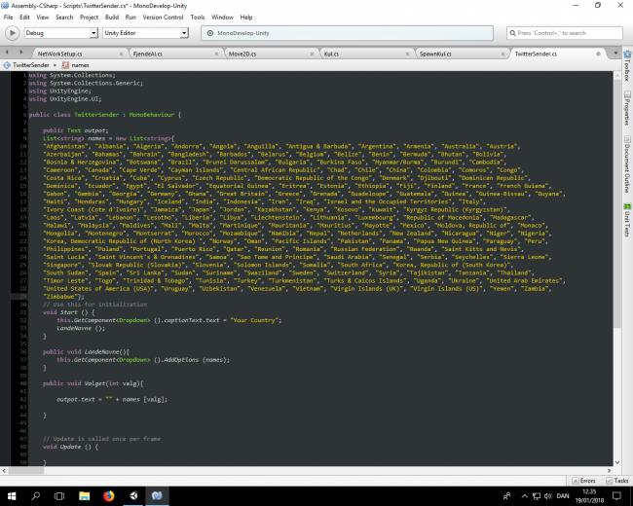Open the Unit Tests side panel
Image resolution: width=633 pixels, height=506 pixels.
tap(627, 220)
